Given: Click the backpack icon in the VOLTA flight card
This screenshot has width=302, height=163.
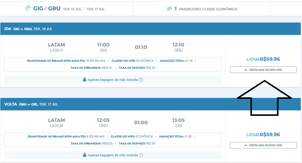Looking at the screenshot, I should click(85, 155).
